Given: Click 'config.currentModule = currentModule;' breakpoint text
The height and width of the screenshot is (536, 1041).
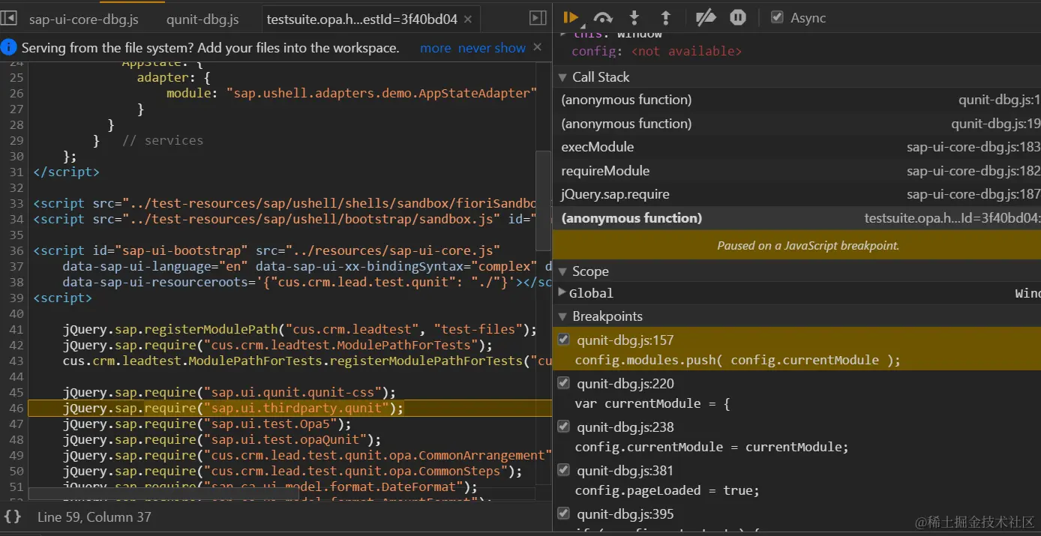Looking at the screenshot, I should click(x=712, y=447).
